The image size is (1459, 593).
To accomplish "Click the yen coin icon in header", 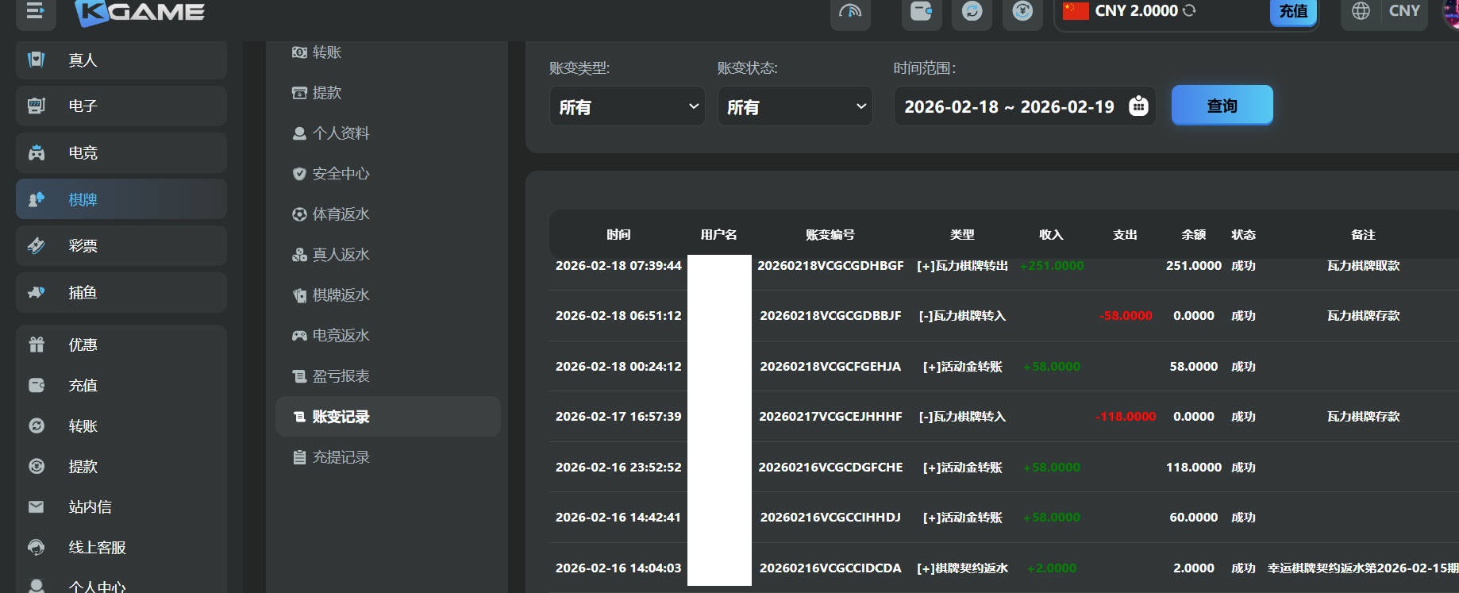I will point(1022,12).
